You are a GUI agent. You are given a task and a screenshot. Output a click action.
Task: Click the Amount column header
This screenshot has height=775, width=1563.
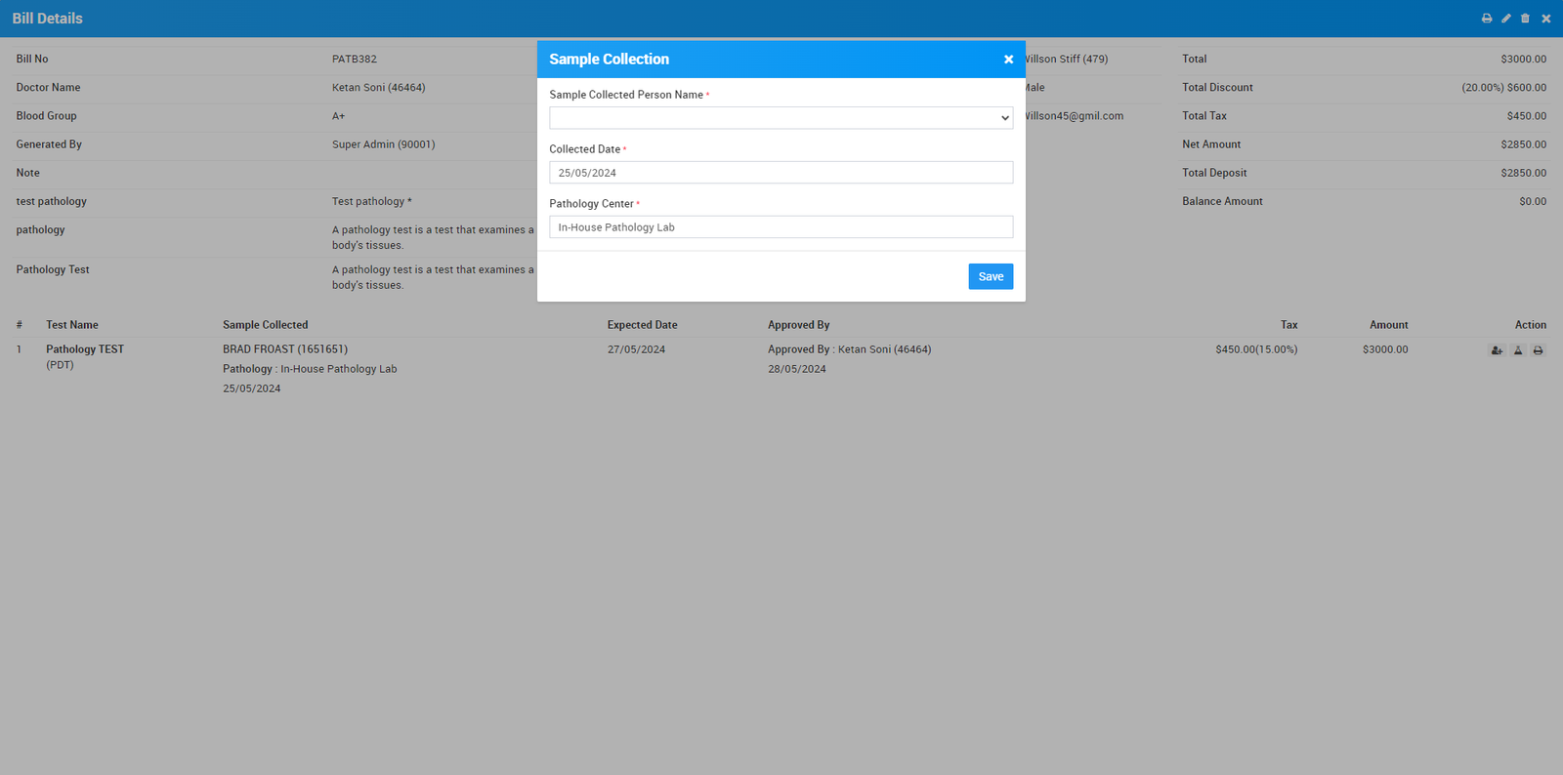[1388, 325]
